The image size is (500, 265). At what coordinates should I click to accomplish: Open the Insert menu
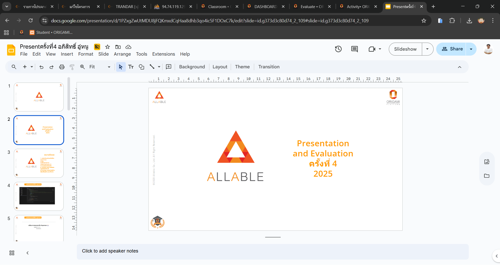pos(67,54)
